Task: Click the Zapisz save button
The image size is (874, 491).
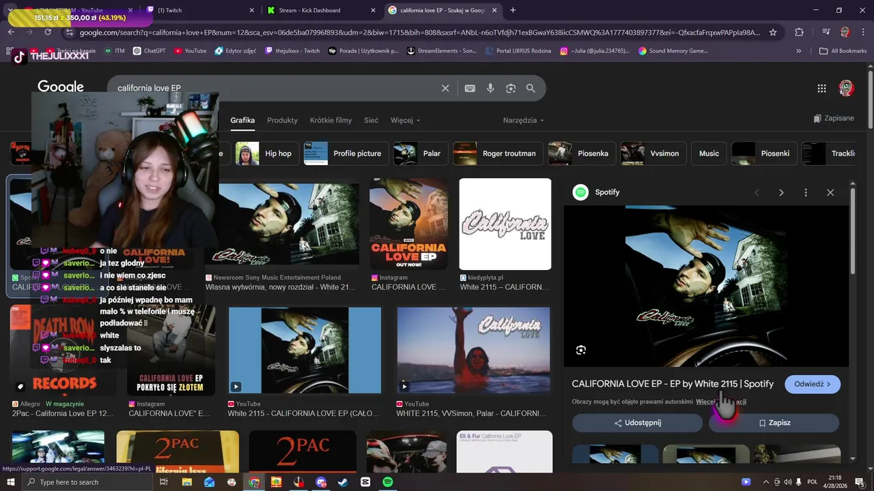Action: 774,423
